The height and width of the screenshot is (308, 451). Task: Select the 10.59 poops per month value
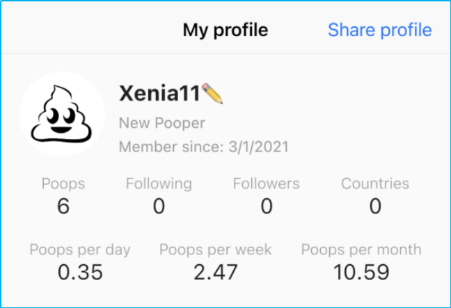point(361,272)
